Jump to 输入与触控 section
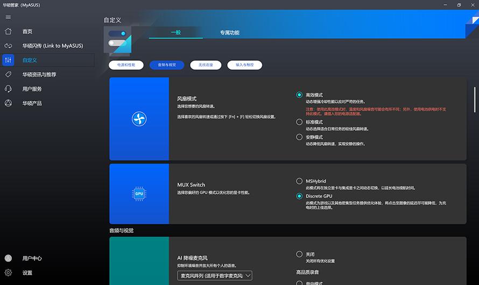The width and height of the screenshot is (479, 285). (x=245, y=65)
